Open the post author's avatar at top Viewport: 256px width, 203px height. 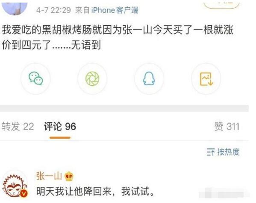[15, 8]
